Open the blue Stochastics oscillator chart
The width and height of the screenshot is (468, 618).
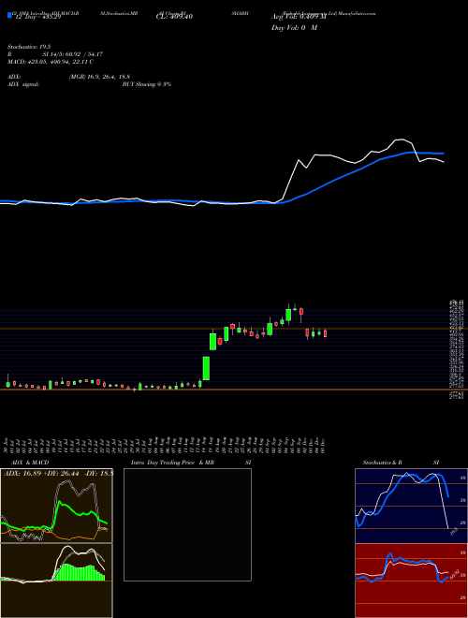411,506
